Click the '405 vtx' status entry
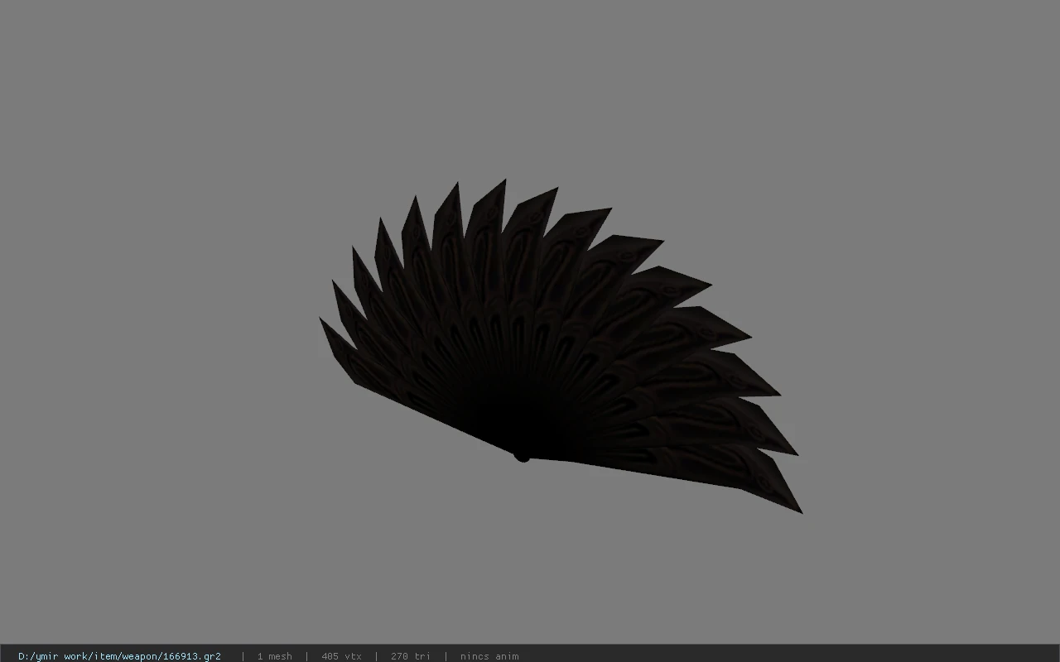The height and width of the screenshot is (662, 1060). 341,656
